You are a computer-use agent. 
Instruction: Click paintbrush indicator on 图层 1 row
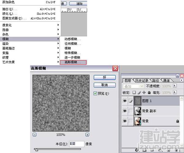[x=131, y=101]
